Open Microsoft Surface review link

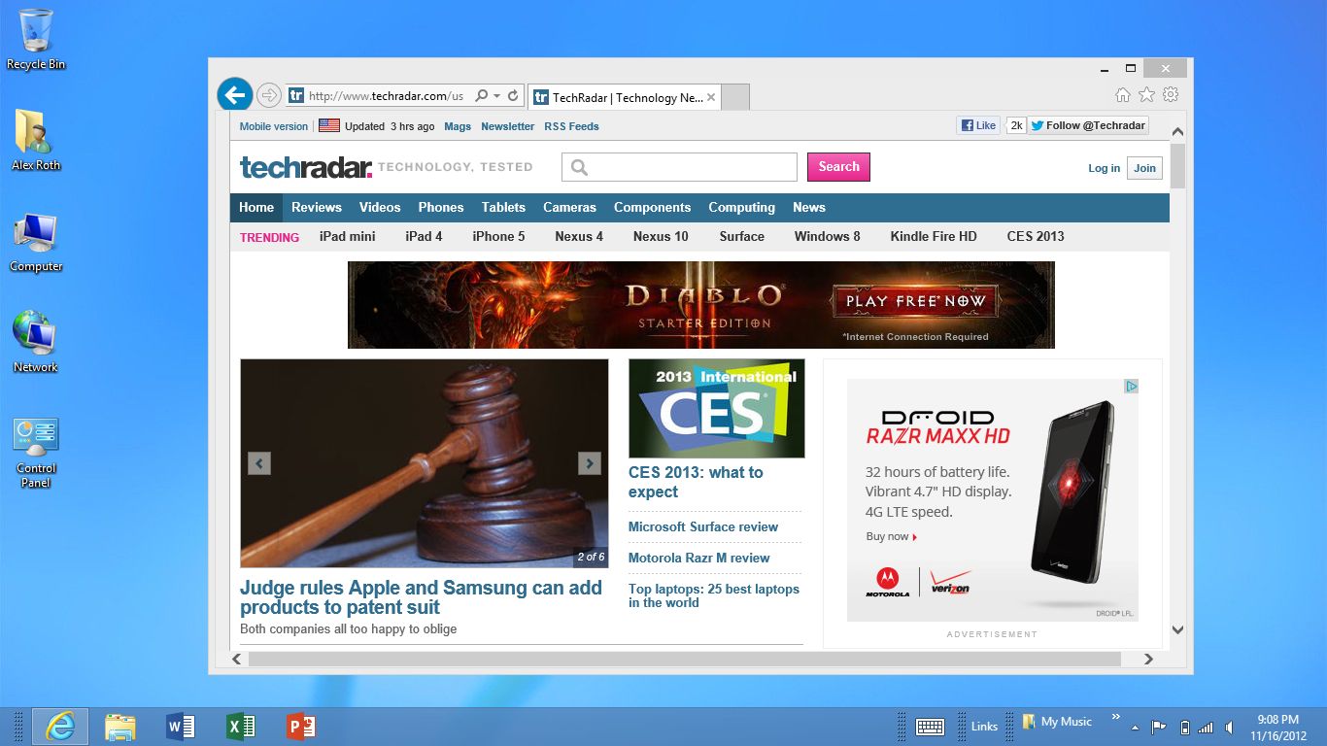coord(703,526)
